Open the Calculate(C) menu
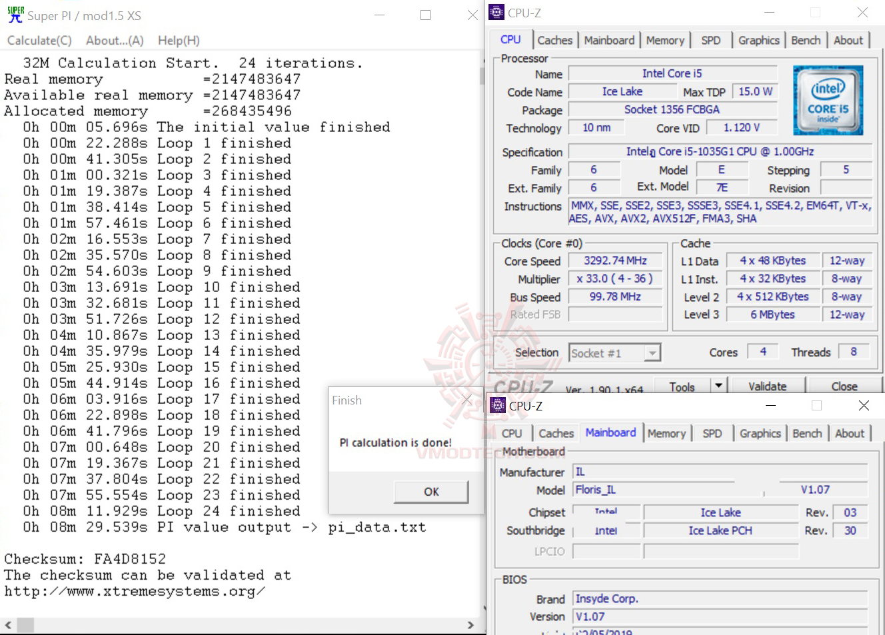Viewport: 885px width, 635px height. click(39, 41)
